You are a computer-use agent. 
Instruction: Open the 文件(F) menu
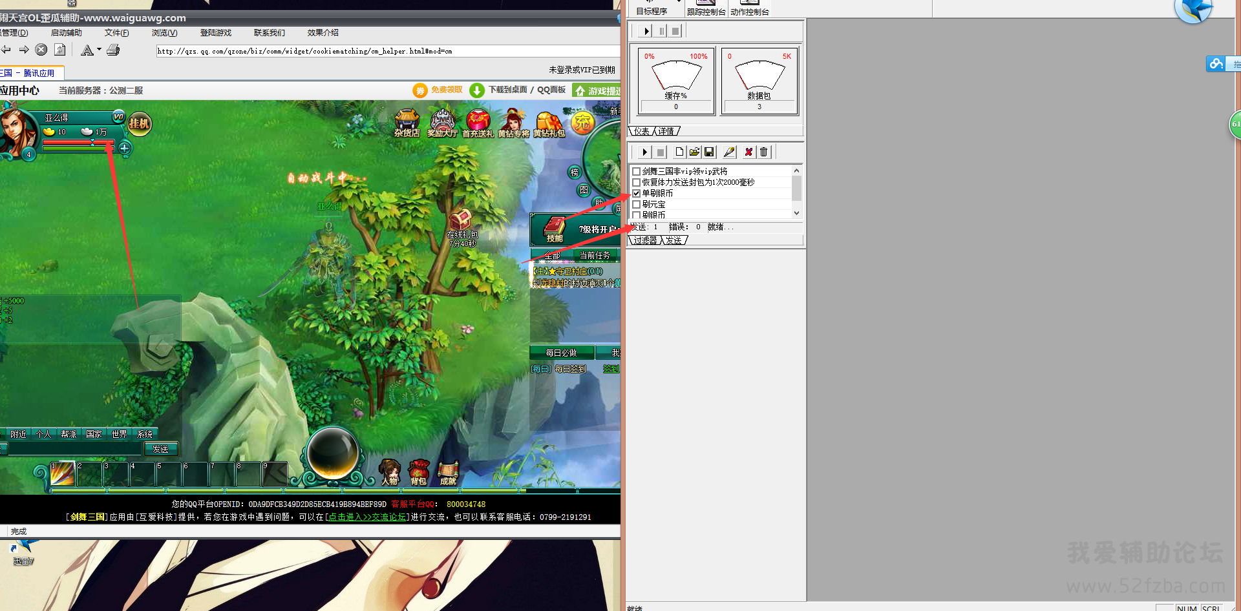117,33
